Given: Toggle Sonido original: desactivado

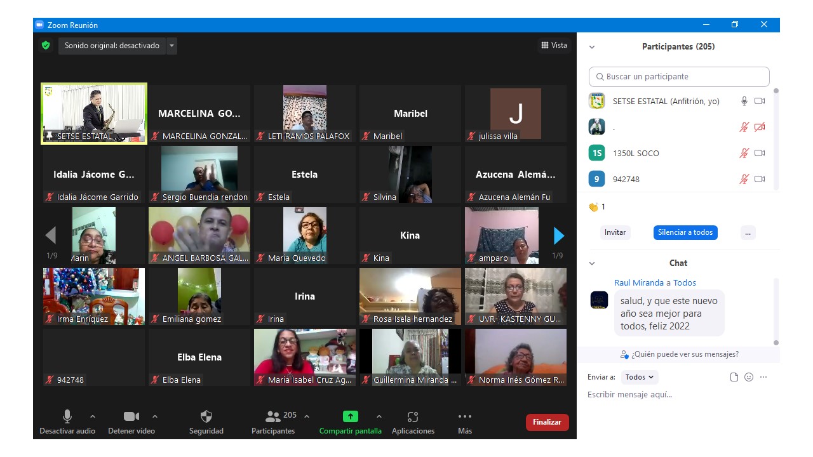Looking at the screenshot, I should tap(112, 46).
